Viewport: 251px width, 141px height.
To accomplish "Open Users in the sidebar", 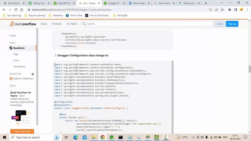I will [x=16, y=60].
